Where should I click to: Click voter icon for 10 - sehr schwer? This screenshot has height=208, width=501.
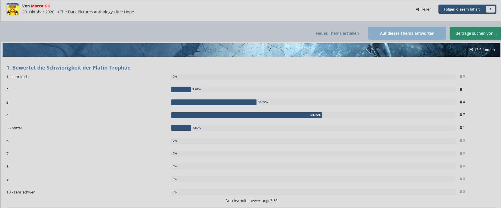pyautogui.click(x=461, y=192)
